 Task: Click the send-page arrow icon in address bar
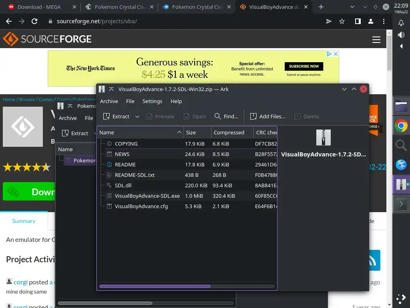tap(329, 22)
